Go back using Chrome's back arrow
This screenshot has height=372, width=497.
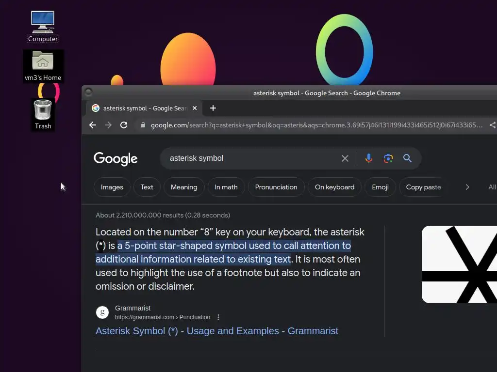(93, 125)
